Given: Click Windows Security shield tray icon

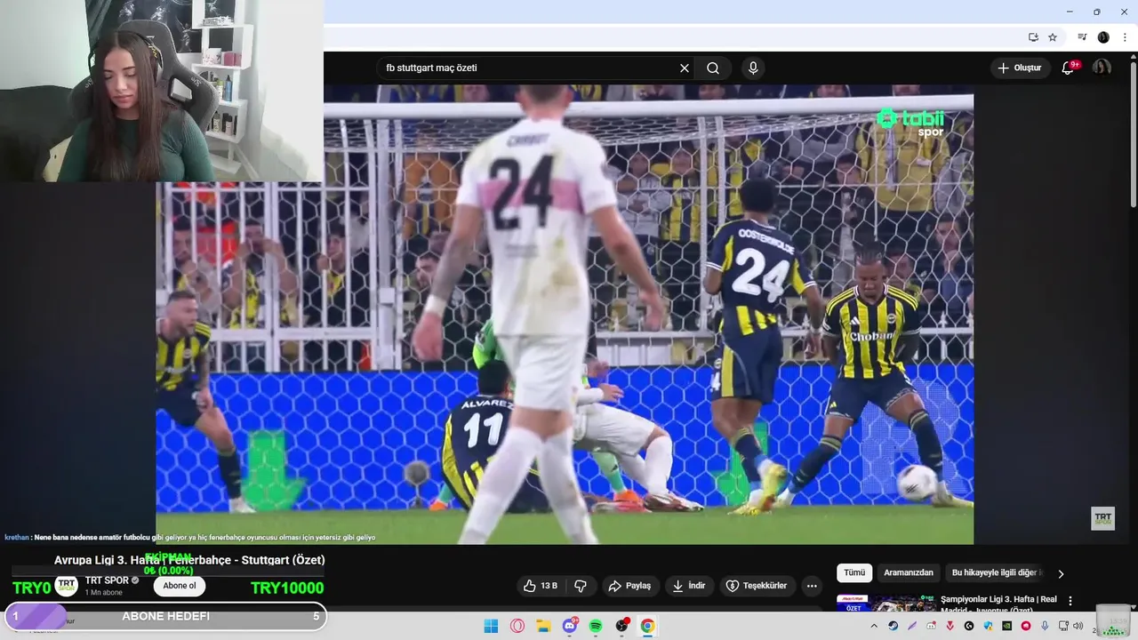Looking at the screenshot, I should (988, 626).
